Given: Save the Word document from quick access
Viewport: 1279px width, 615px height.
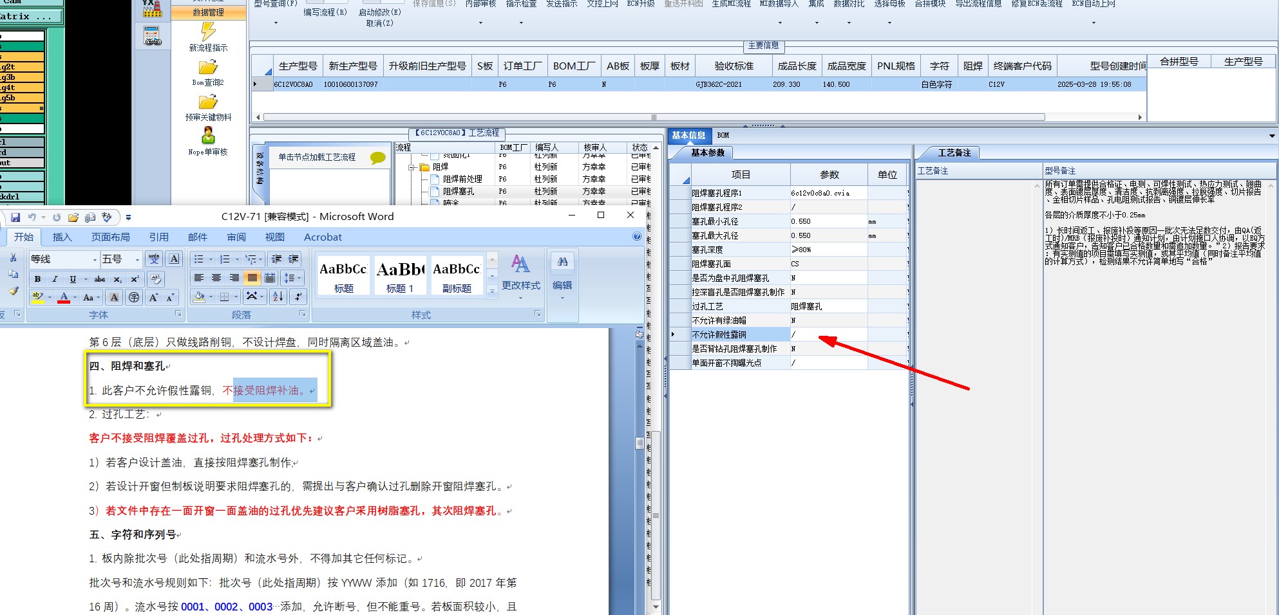Looking at the screenshot, I should coord(15,217).
